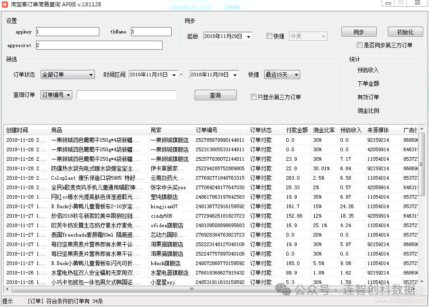Sort by 来源媒体 column header
Viewport: 429px width, 307px height.
(x=383, y=130)
